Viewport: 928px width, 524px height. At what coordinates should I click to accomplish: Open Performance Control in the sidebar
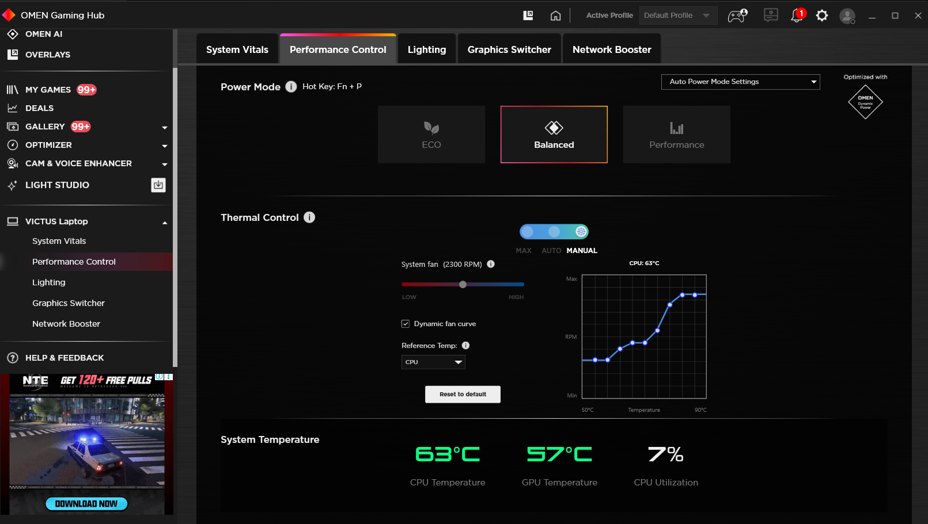tap(86, 262)
